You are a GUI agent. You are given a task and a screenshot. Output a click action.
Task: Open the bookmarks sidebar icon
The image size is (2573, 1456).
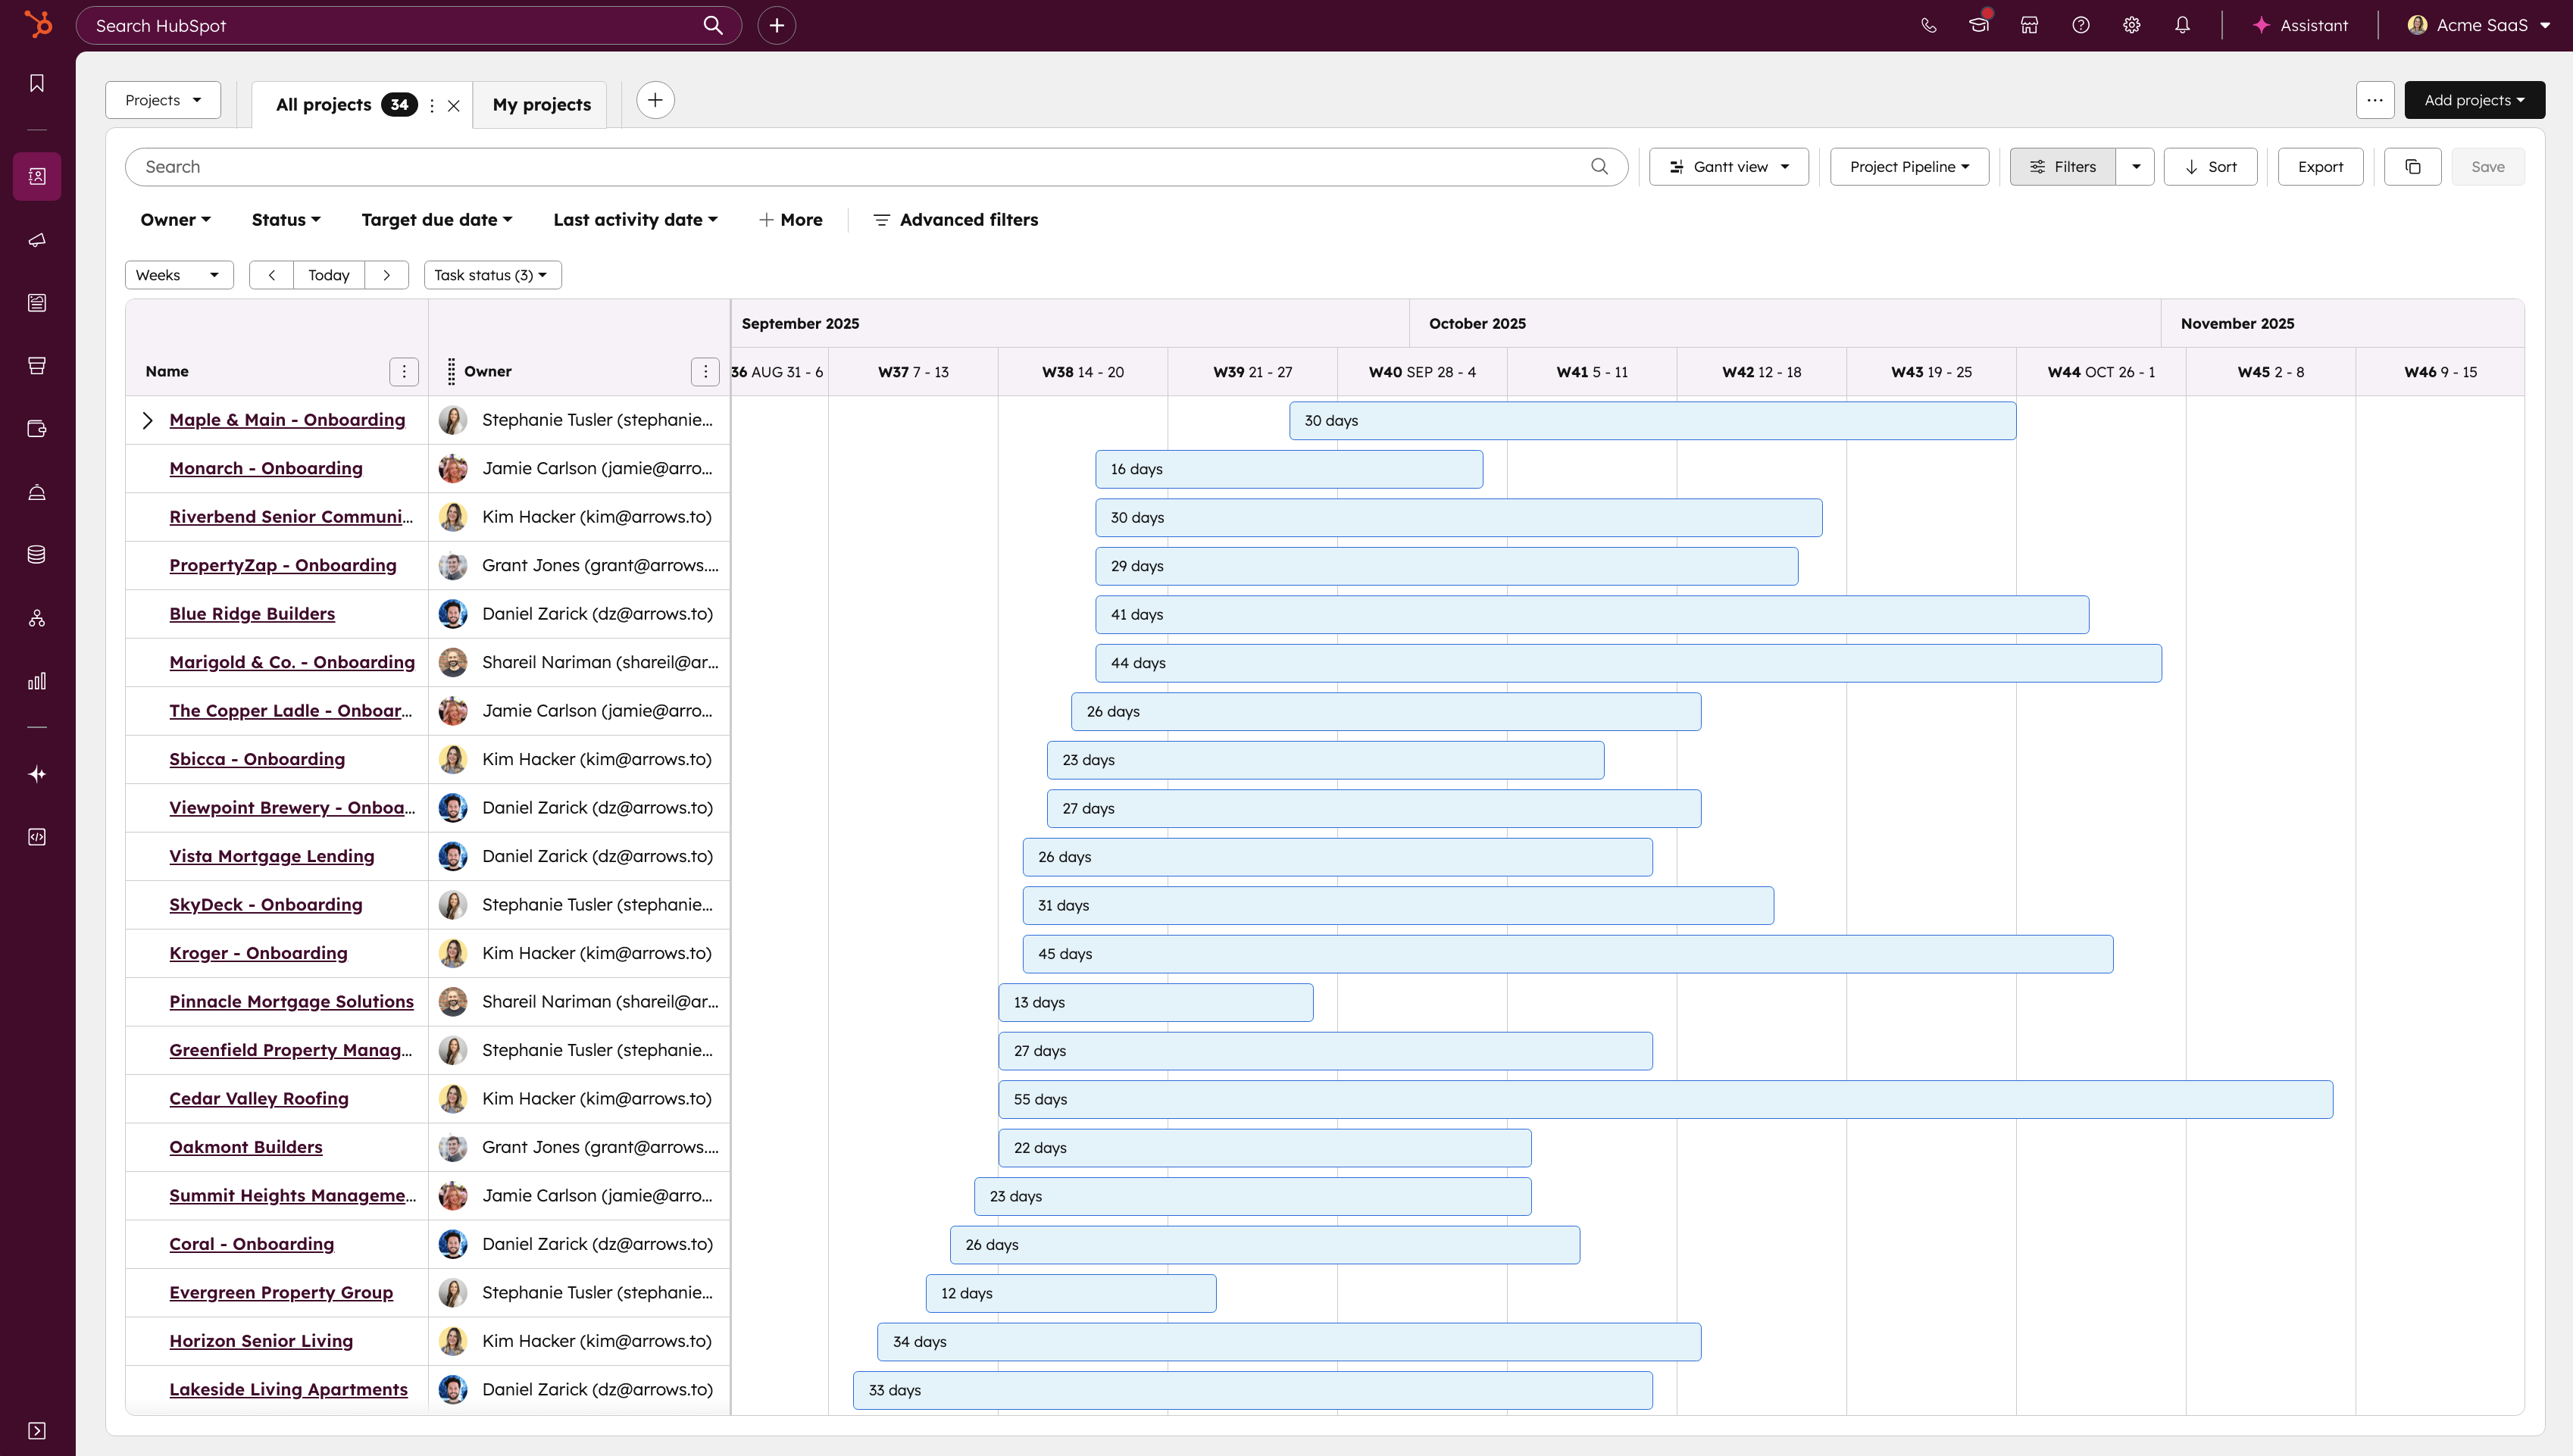point(37,83)
